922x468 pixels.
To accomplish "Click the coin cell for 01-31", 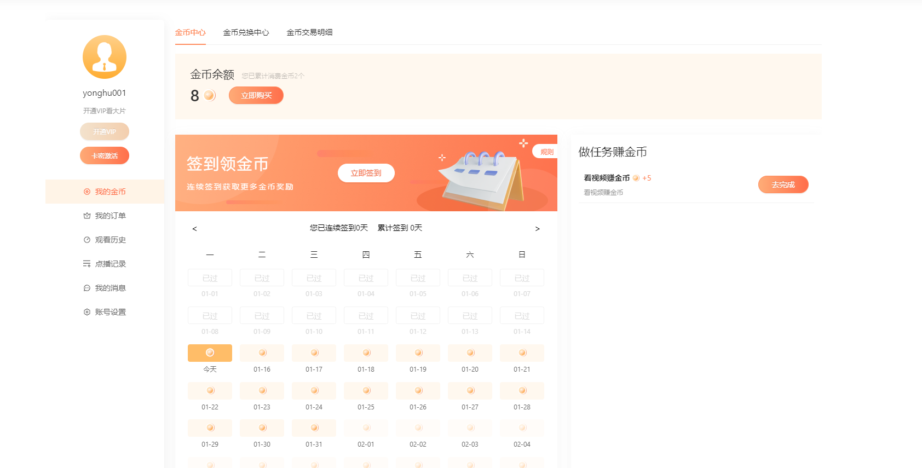I will tap(314, 428).
